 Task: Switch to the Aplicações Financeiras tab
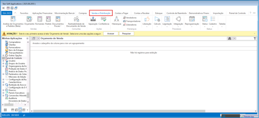pos(43,13)
